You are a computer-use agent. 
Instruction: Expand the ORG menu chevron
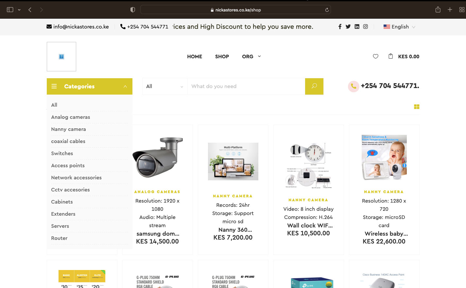click(259, 56)
